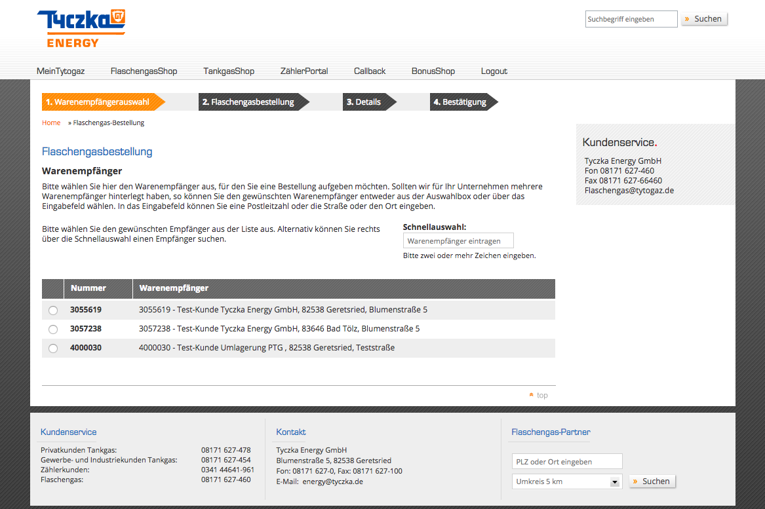The image size is (765, 509).
Task: Focus the PLZ oder Ort eingeben field
Action: (x=567, y=462)
